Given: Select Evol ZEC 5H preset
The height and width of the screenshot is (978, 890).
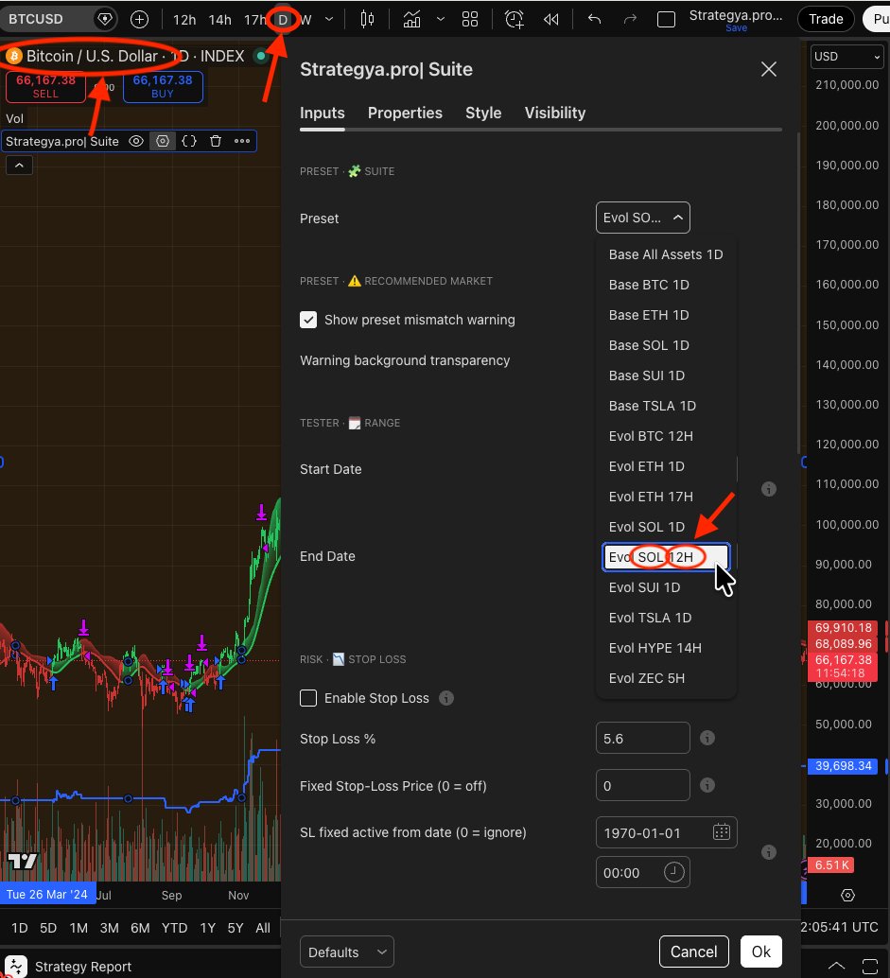Looking at the screenshot, I should click(x=666, y=678).
